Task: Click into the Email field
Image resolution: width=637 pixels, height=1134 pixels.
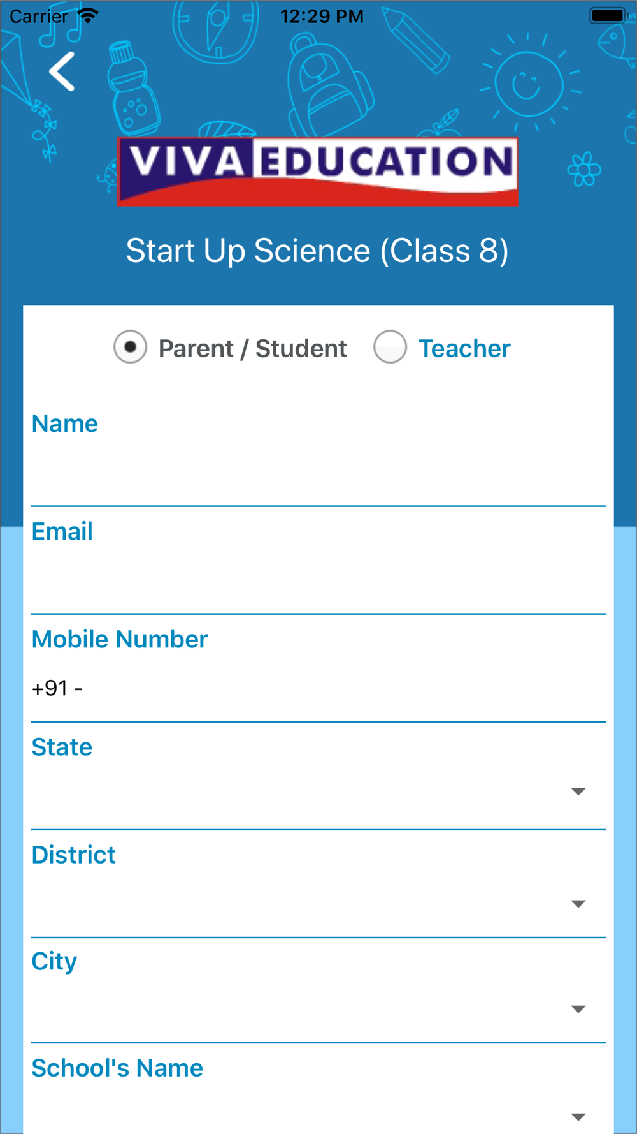Action: click(x=318, y=582)
